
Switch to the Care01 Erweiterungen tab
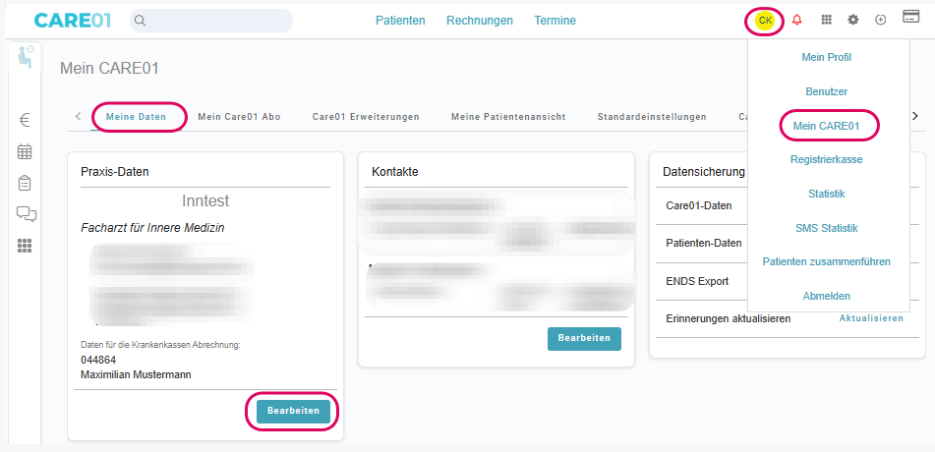point(366,116)
